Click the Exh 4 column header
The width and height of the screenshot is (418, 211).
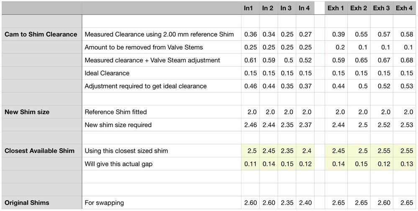pyautogui.click(x=404, y=8)
